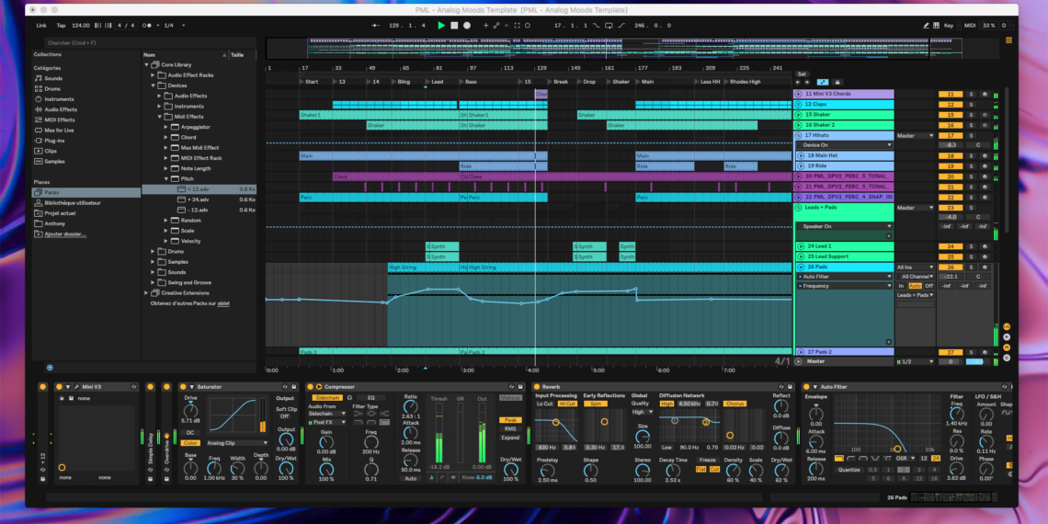Select the Instruments category in browser
Viewport: 1048px width, 524px height.
tap(59, 99)
